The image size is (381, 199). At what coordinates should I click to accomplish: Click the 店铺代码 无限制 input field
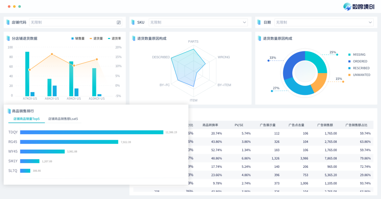pyautogui.click(x=72, y=22)
